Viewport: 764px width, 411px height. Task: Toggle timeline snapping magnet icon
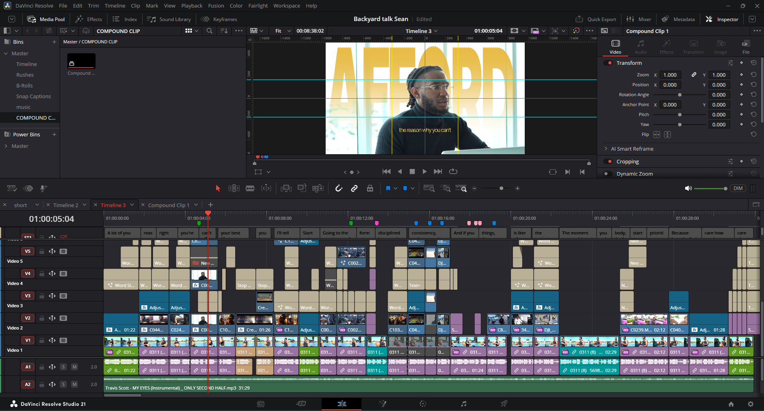click(339, 188)
